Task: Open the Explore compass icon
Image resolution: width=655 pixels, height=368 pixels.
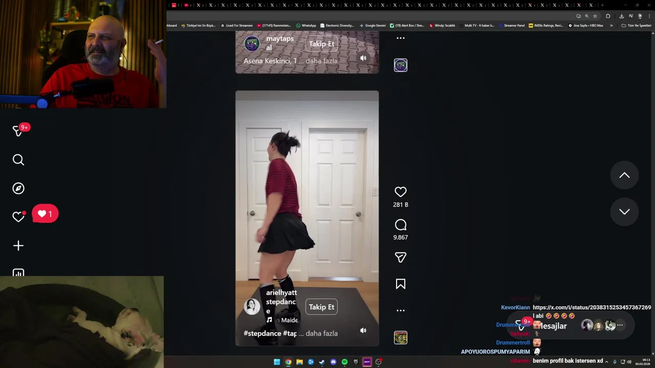Action: point(18,189)
